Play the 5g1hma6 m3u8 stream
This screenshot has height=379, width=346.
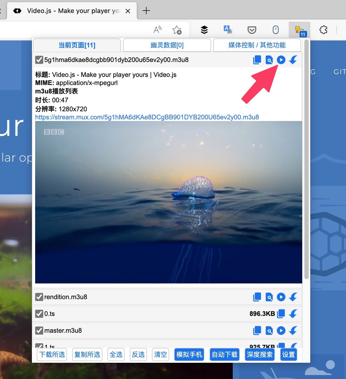[x=281, y=60]
